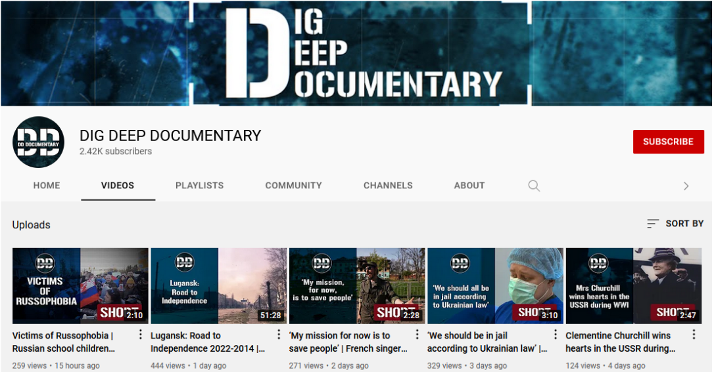Viewport: 714px width, 372px height.
Task: Open options menu for Clementine Churchill video
Action: point(694,335)
